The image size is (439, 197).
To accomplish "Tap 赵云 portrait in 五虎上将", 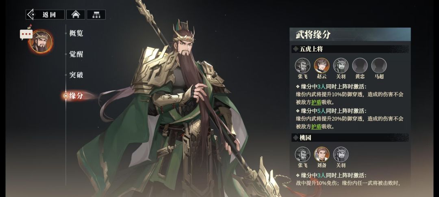I will point(322,66).
